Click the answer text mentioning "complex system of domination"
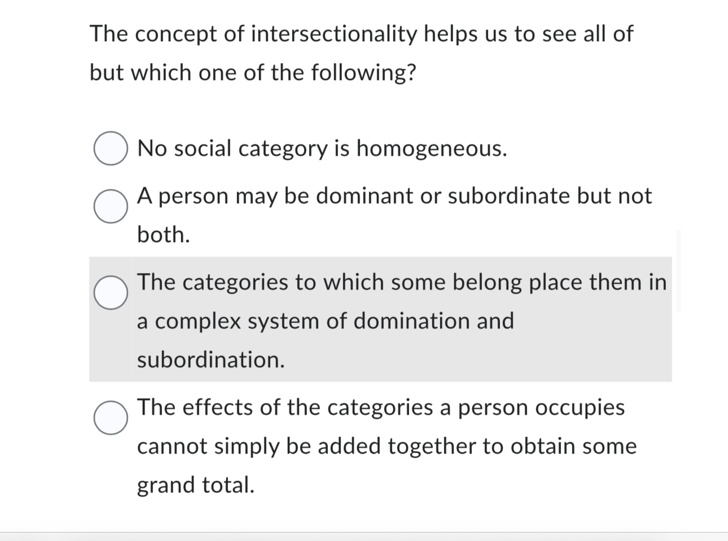 point(326,321)
